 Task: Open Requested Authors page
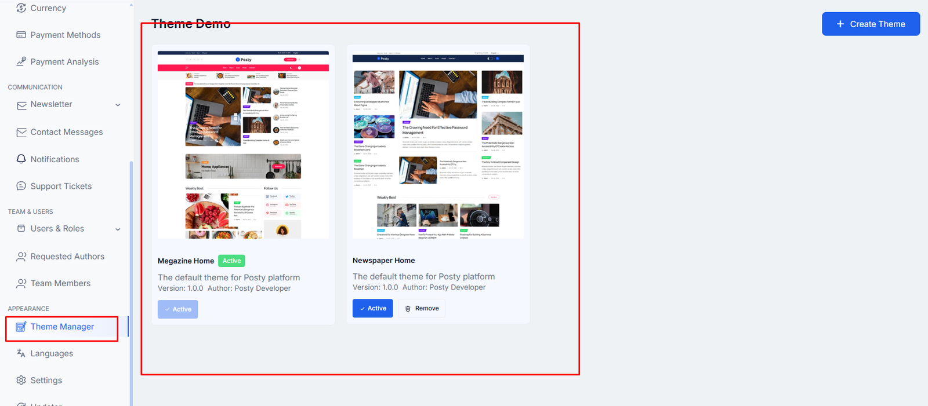pyautogui.click(x=67, y=256)
